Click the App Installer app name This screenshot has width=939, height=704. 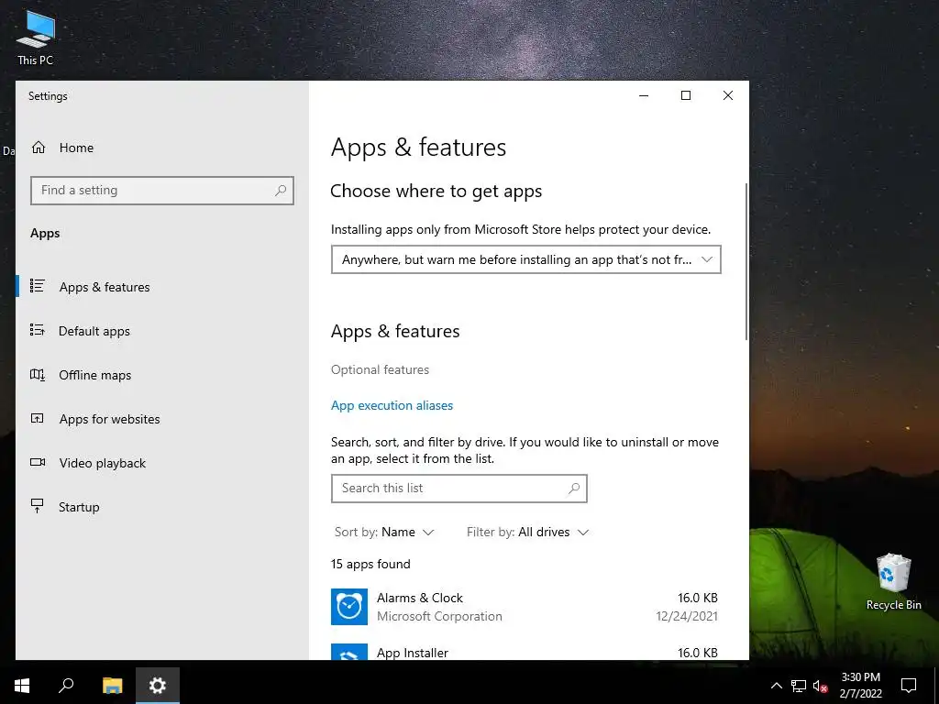[x=412, y=653]
